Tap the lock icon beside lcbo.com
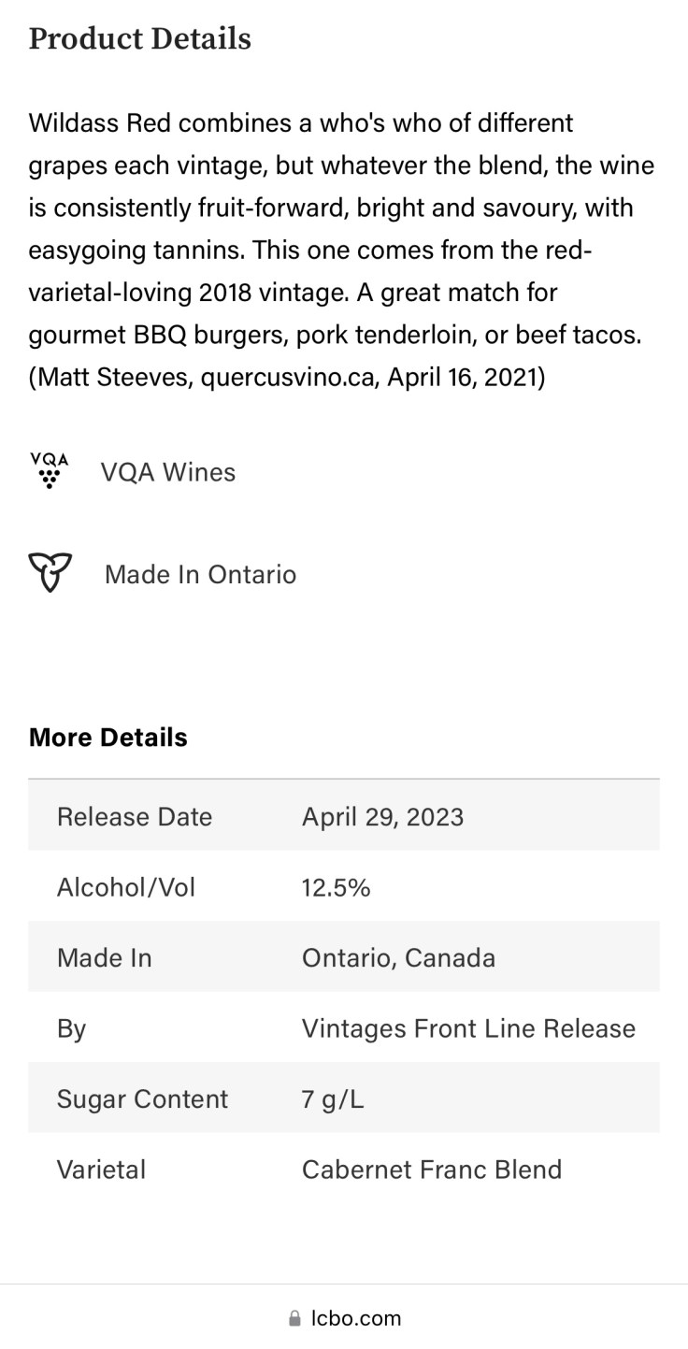The image size is (688, 1349). pos(295,1319)
